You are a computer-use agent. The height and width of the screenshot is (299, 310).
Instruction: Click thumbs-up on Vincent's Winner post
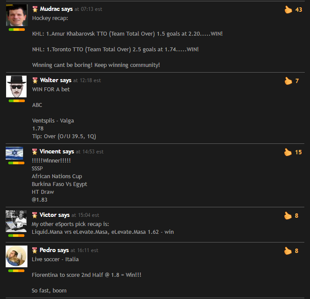coord(288,152)
